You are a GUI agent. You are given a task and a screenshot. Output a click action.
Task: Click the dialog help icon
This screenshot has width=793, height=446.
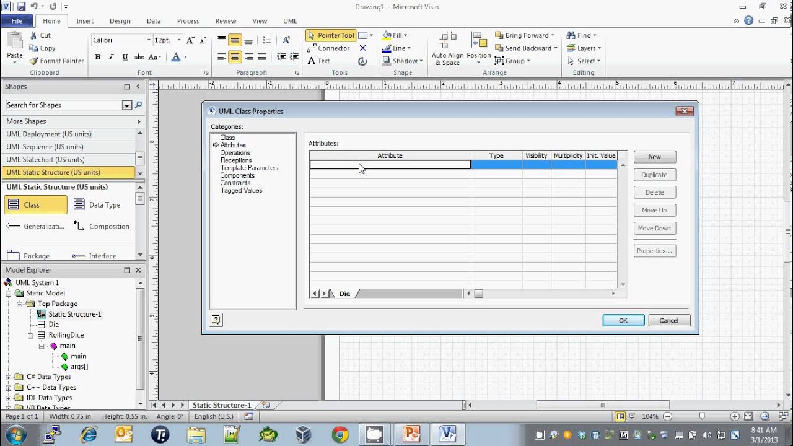(x=216, y=320)
